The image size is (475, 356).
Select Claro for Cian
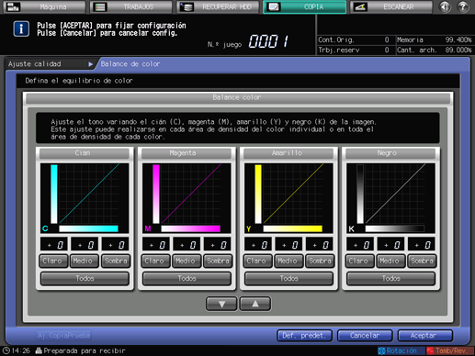[53, 261]
